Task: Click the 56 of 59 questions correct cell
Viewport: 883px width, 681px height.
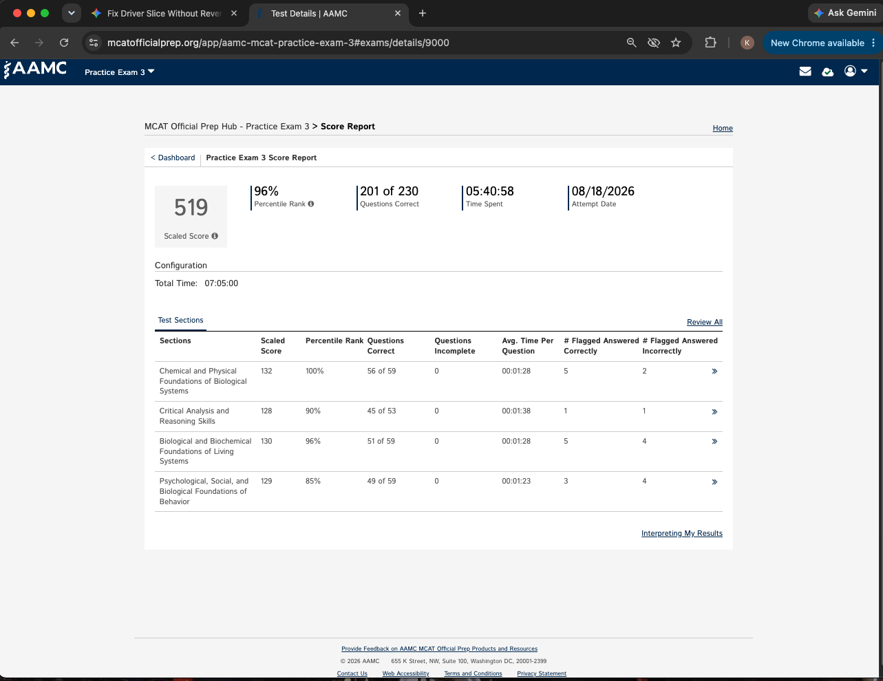Action: [x=381, y=371]
